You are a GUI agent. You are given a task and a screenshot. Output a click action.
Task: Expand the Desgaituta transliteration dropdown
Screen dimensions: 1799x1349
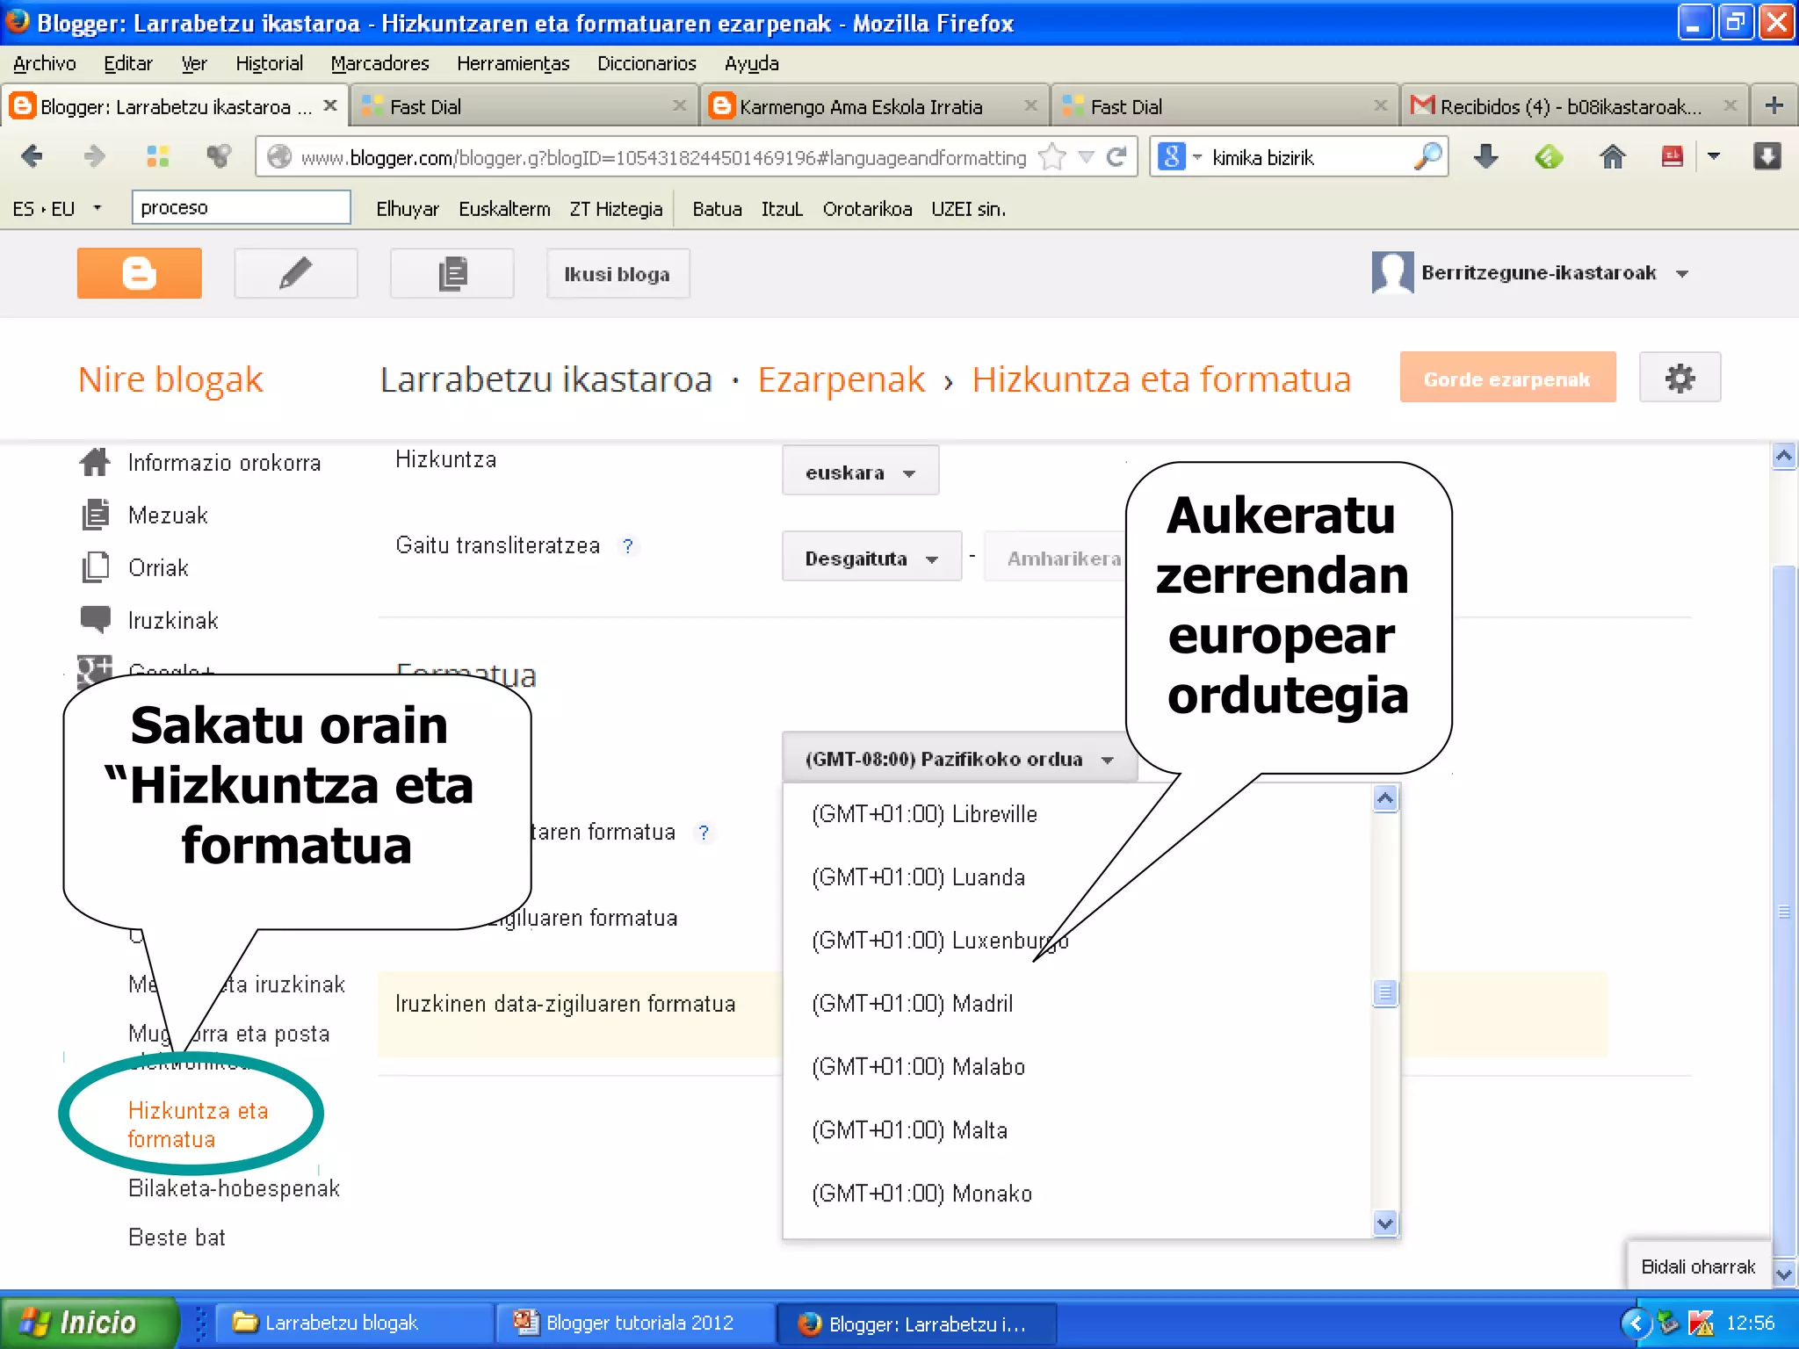pyautogui.click(x=871, y=559)
